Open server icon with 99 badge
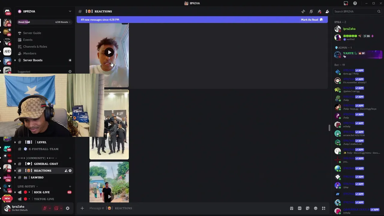This screenshot has width=384, height=216. 7,148
